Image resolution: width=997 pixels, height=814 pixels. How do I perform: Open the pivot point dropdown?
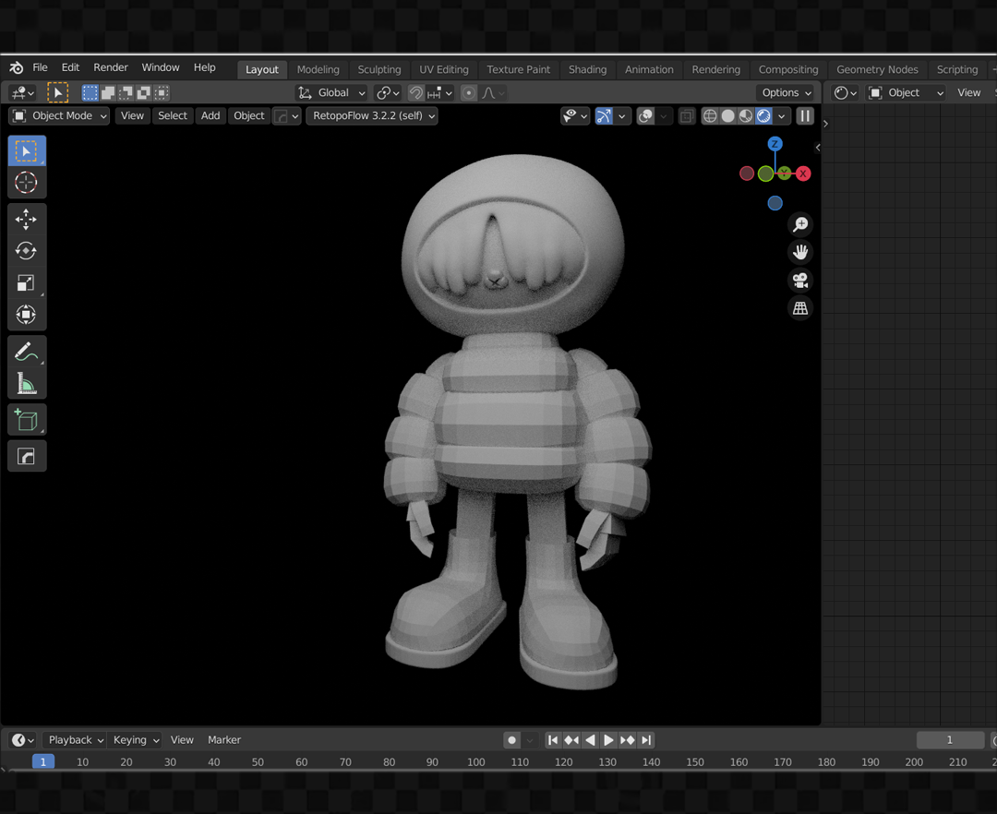387,93
